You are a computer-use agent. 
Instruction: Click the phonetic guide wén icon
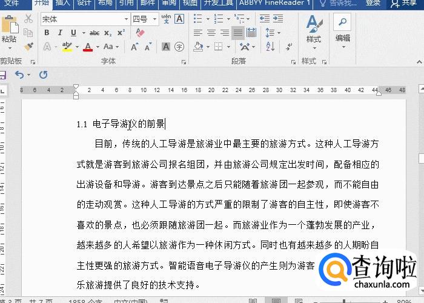coord(166,19)
